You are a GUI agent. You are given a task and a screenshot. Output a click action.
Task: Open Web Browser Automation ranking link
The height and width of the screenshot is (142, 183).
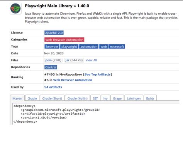click(73, 80)
